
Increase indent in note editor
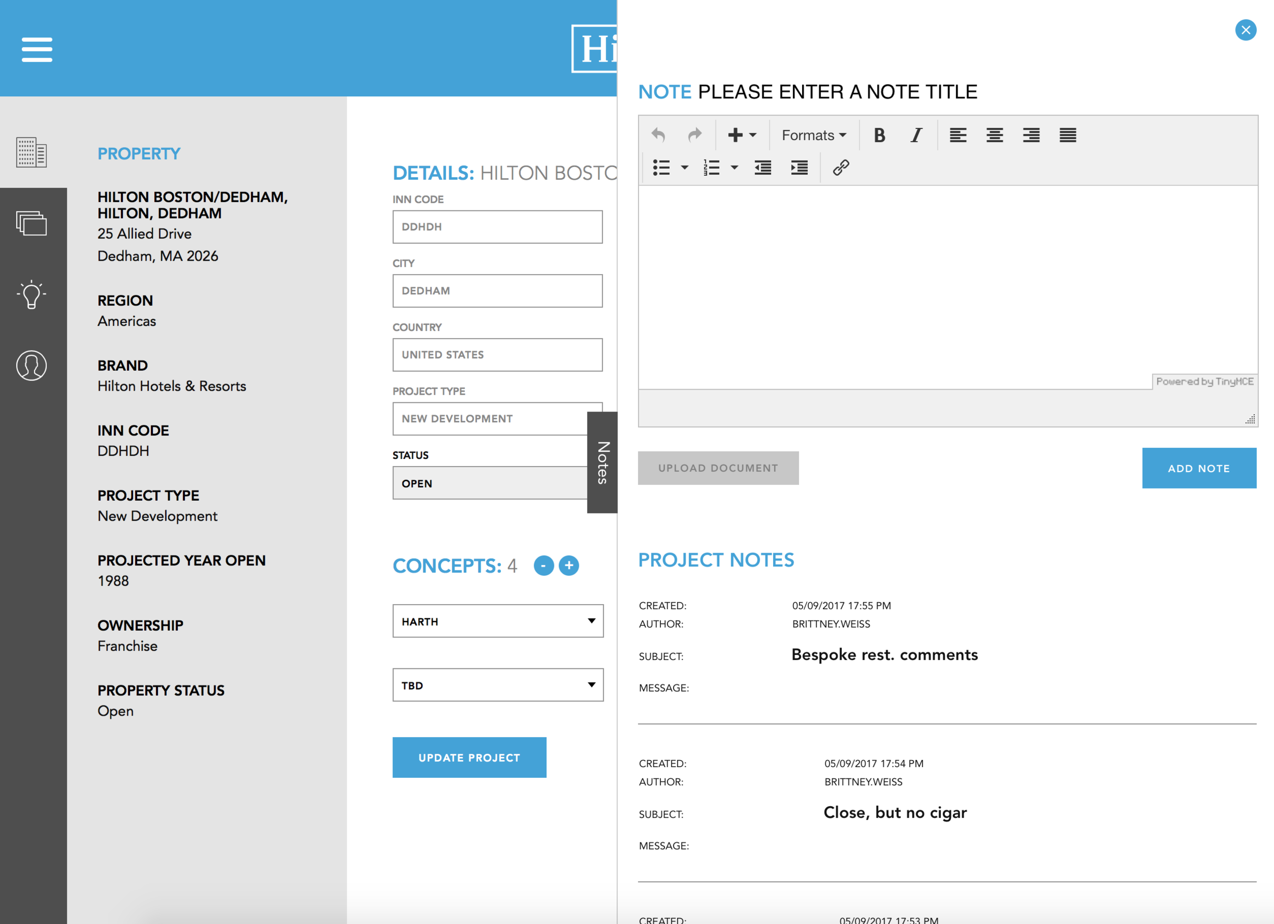tap(799, 167)
